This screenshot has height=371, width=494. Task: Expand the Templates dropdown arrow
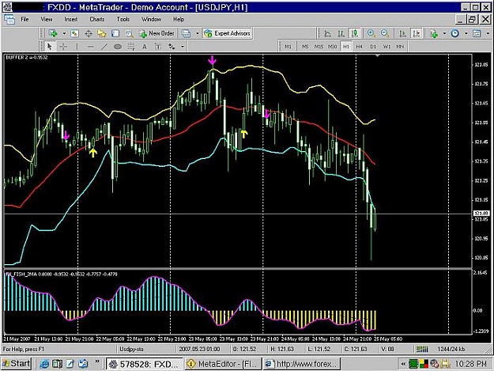(488, 33)
